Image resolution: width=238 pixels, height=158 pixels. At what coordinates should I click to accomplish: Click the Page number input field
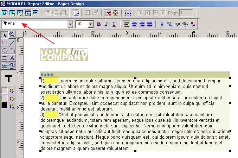click(x=186, y=13)
